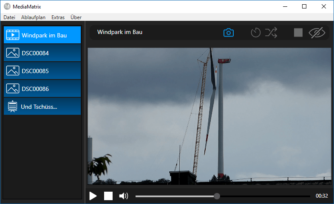Select the DSC00084 image entry
Viewport: 334px width, 204px height.
(x=42, y=53)
